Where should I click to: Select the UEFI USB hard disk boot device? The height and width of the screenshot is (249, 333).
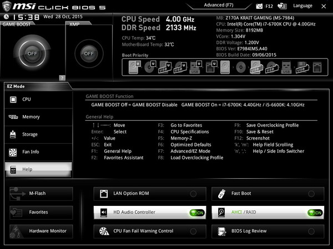[x=165, y=67]
